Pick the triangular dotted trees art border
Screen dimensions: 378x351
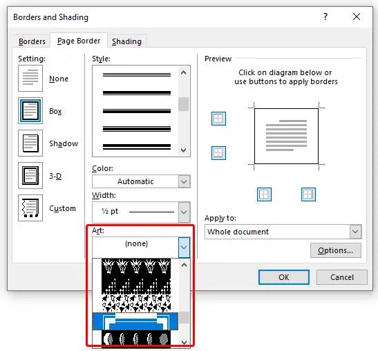[x=136, y=285]
